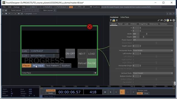The image size is (177, 99).
Task: Click the viewer flag icon at interface node corner
Action: coord(95,73)
